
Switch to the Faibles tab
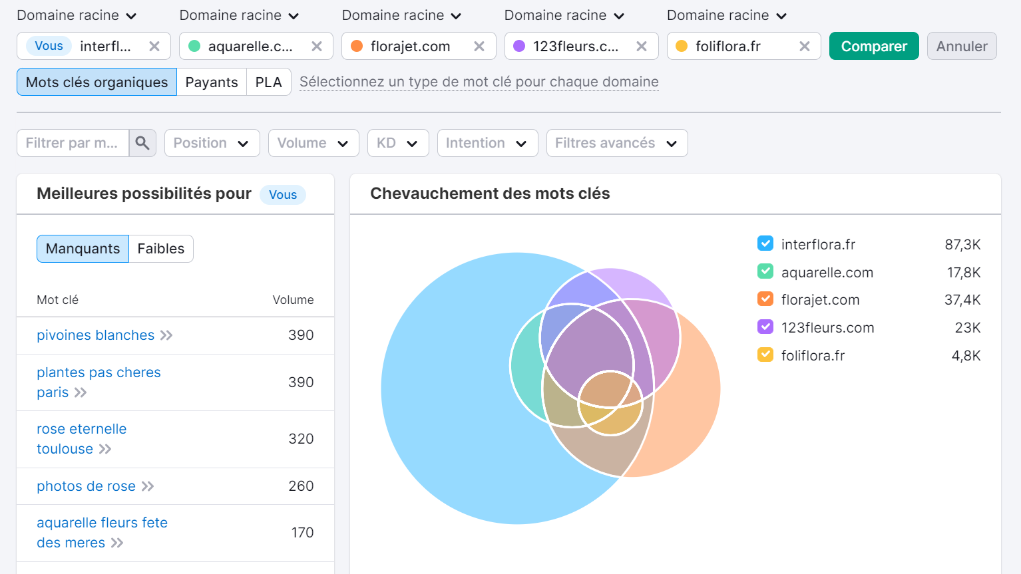[161, 249]
